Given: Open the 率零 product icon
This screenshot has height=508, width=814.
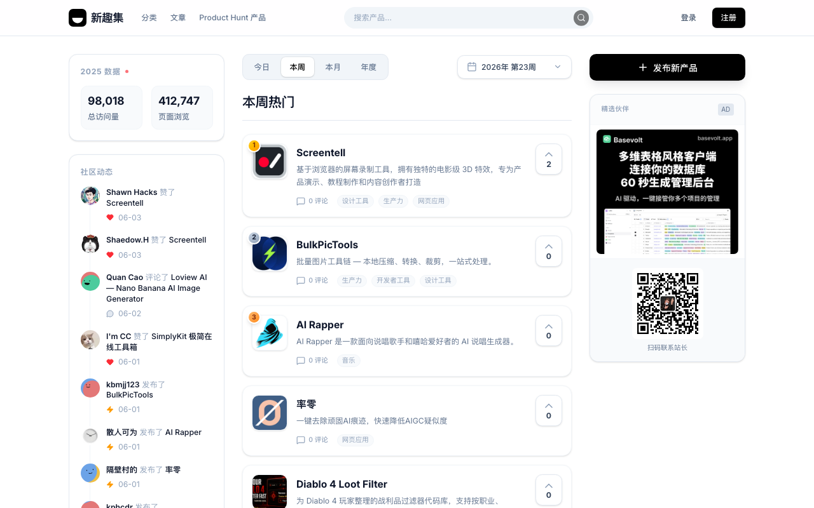Looking at the screenshot, I should [270, 413].
